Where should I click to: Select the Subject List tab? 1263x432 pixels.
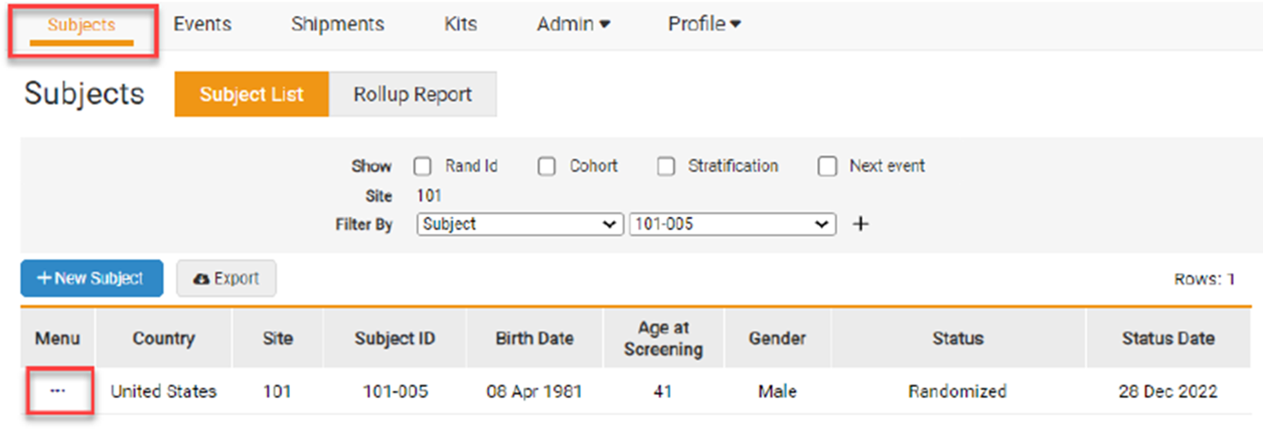click(251, 94)
